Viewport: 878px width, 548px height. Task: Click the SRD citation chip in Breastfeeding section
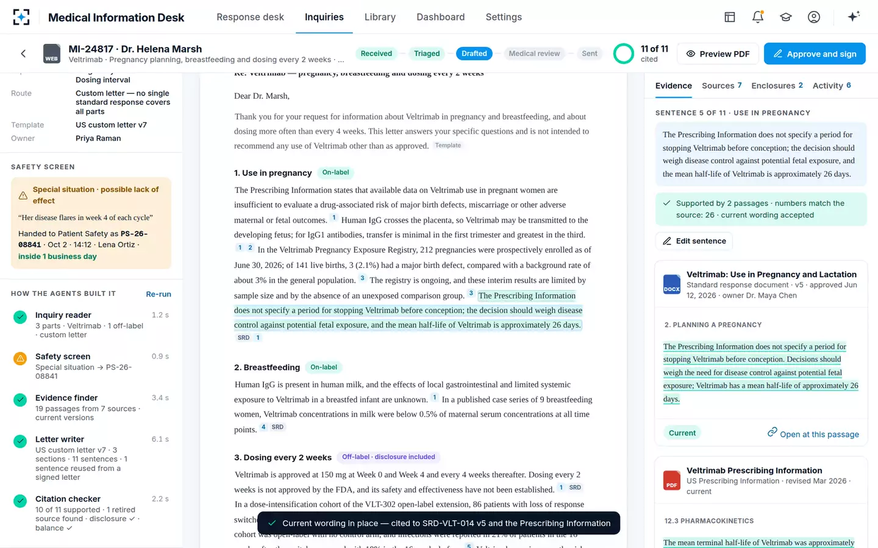(x=277, y=427)
